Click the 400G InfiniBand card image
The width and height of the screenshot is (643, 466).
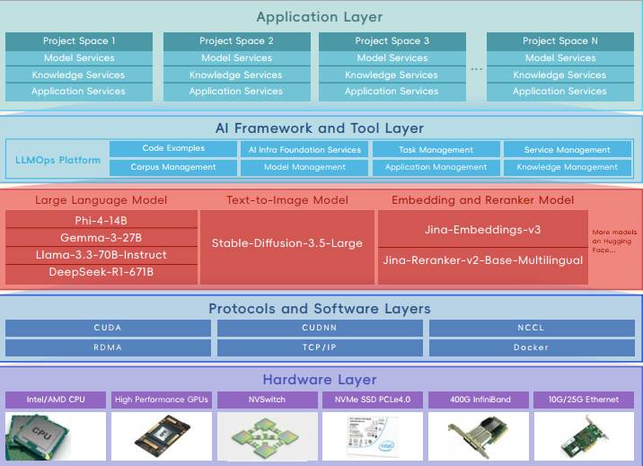tap(478, 435)
